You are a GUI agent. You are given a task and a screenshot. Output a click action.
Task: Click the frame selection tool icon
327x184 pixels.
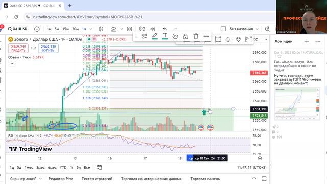click(x=218, y=40)
